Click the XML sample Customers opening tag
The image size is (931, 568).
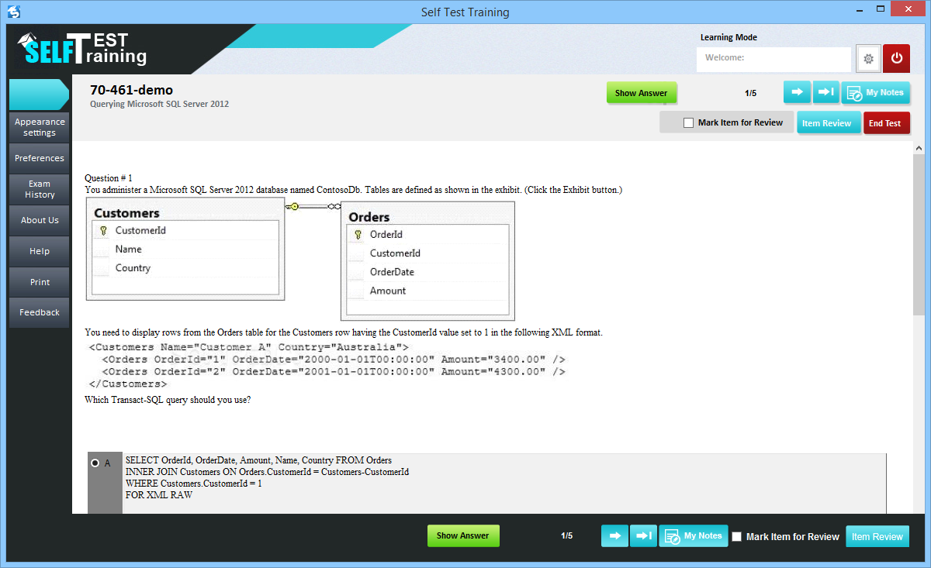click(249, 347)
